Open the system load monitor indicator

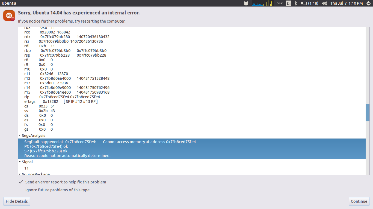click(x=263, y=3)
